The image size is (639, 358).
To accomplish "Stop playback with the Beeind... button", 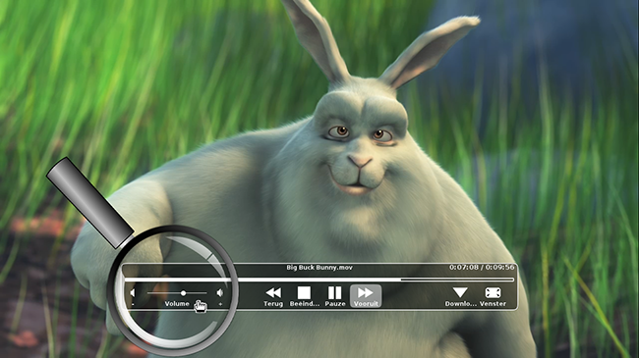I will point(304,293).
